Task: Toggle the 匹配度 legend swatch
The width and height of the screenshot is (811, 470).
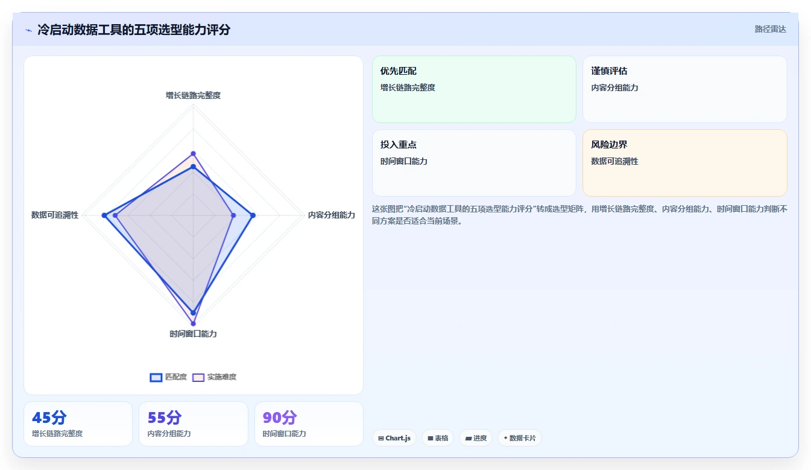Action: pyautogui.click(x=156, y=377)
